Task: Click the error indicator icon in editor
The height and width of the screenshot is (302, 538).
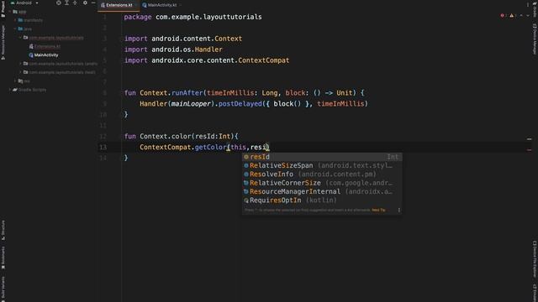Action: (503, 15)
